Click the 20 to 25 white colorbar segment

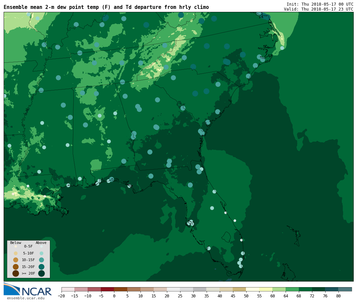174,289
